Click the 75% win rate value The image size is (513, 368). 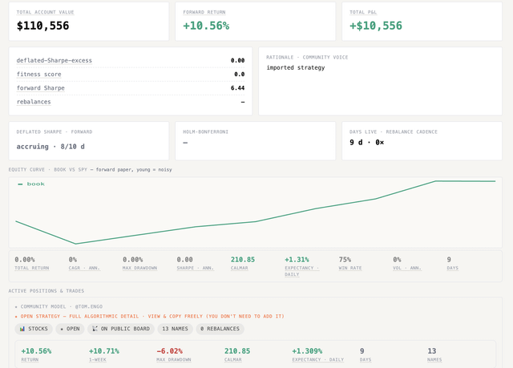345,260
